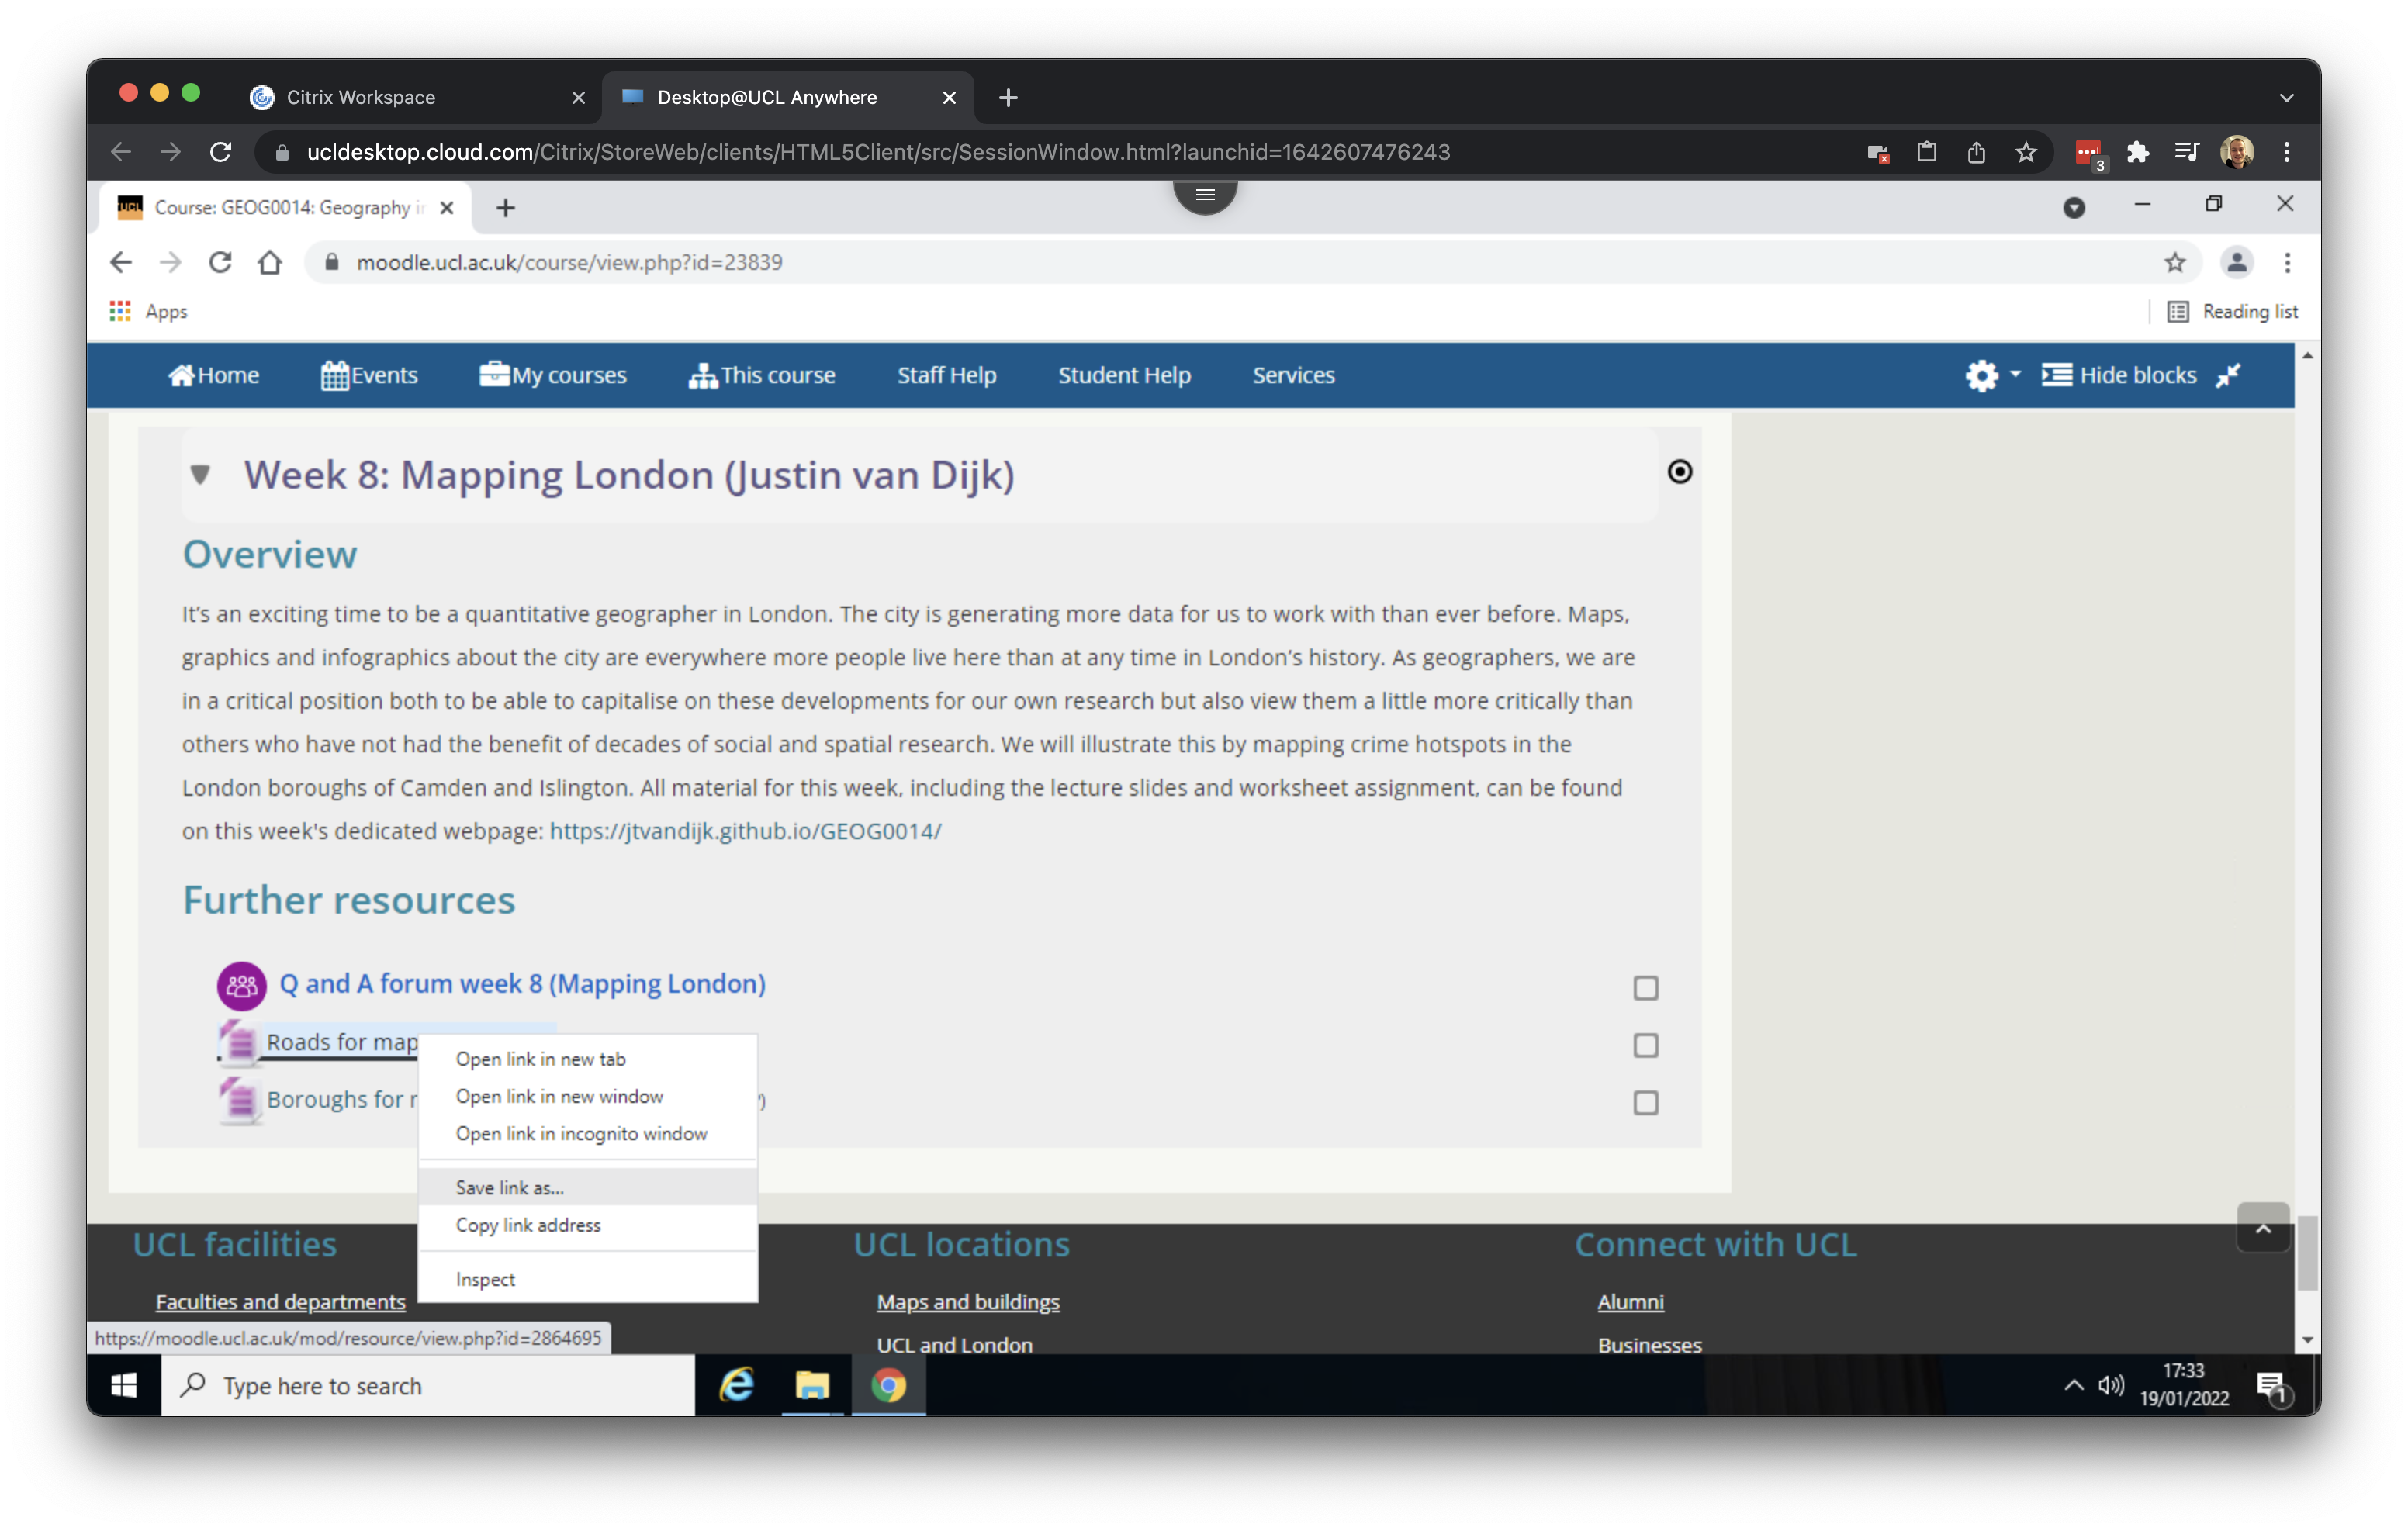Open the tab search chevron in Chrome
Image resolution: width=2408 pixels, height=1531 pixels.
coord(2286,97)
